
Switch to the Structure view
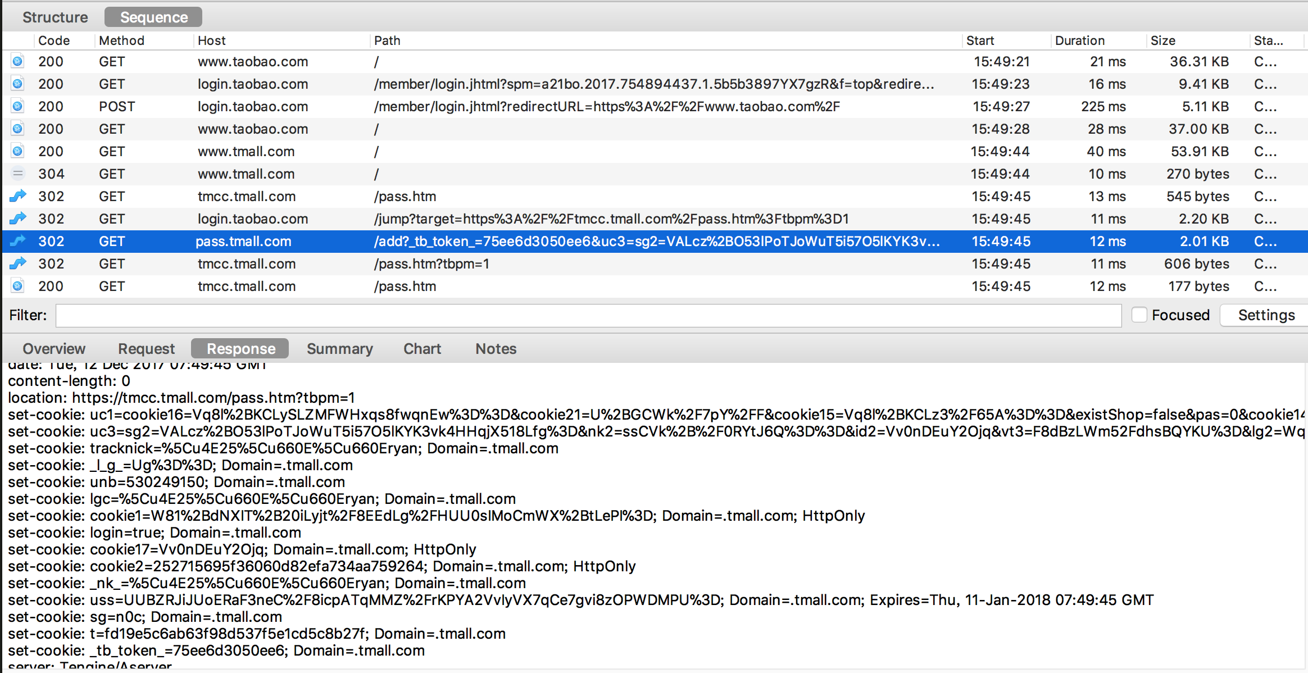pyautogui.click(x=55, y=17)
